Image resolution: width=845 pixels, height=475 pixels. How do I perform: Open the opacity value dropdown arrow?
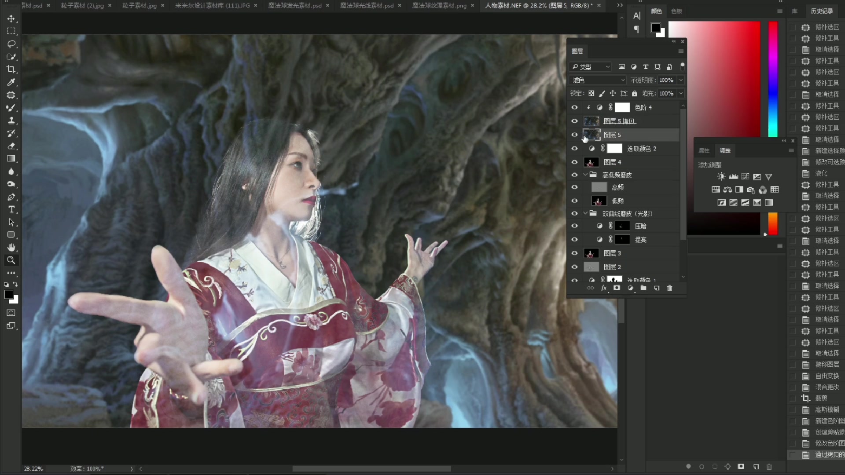[x=681, y=80]
